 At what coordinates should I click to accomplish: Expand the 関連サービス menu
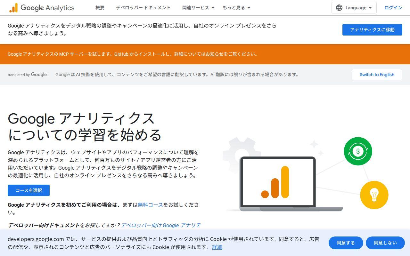198,8
